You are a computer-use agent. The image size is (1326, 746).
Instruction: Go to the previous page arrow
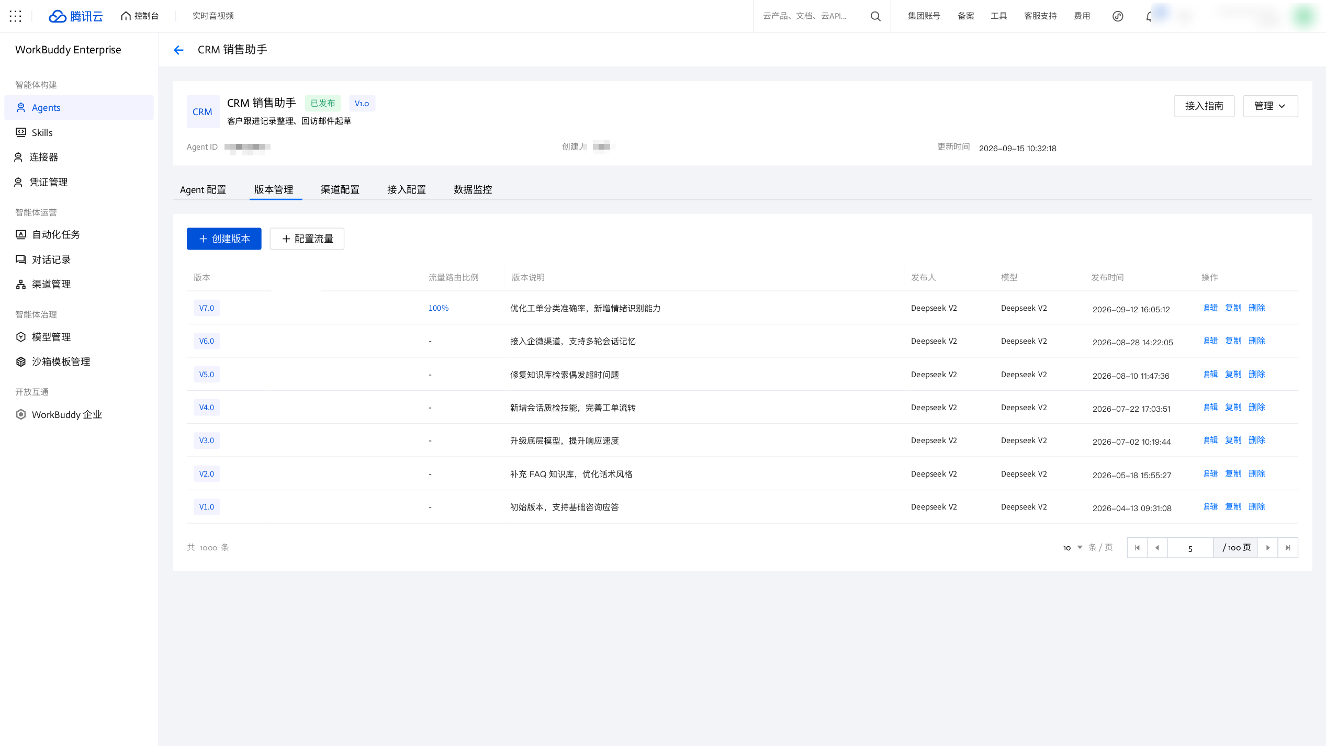(x=1157, y=548)
